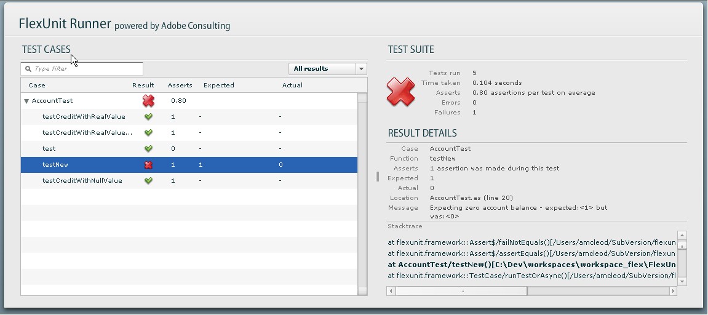Click the bold AccountTest/testNew() stacktrace line
Viewport: 708px width, 315px height.
click(532, 265)
